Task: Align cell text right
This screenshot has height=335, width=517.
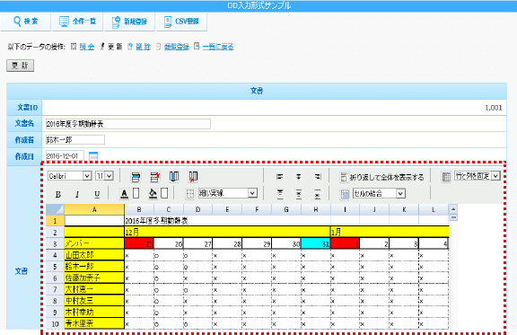Action: [x=318, y=177]
